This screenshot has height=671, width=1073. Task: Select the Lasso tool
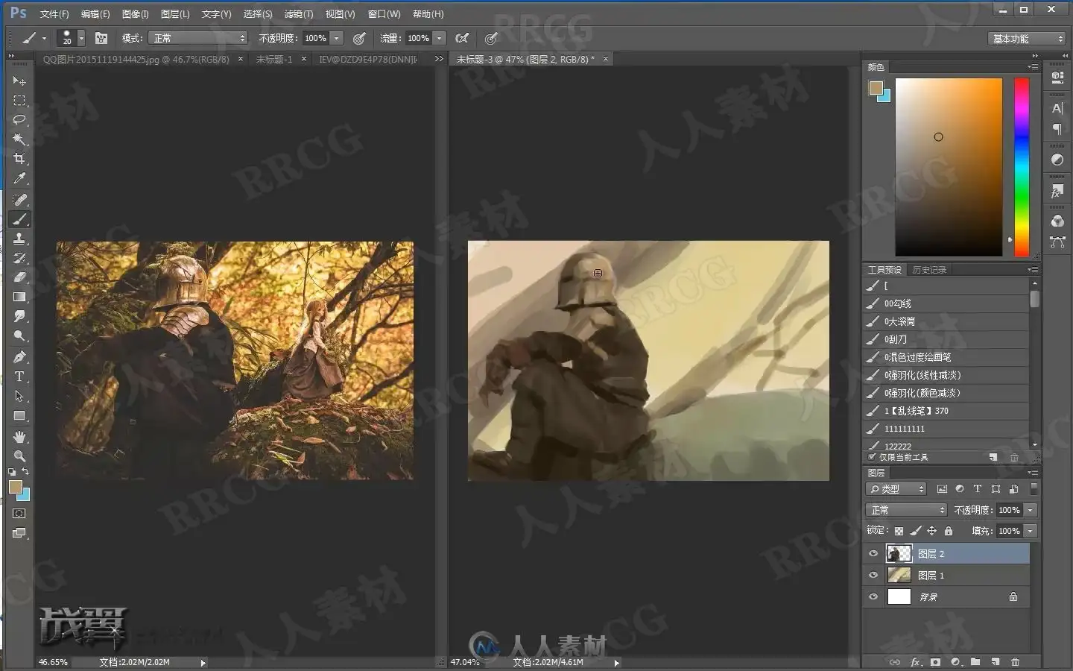tap(19, 119)
